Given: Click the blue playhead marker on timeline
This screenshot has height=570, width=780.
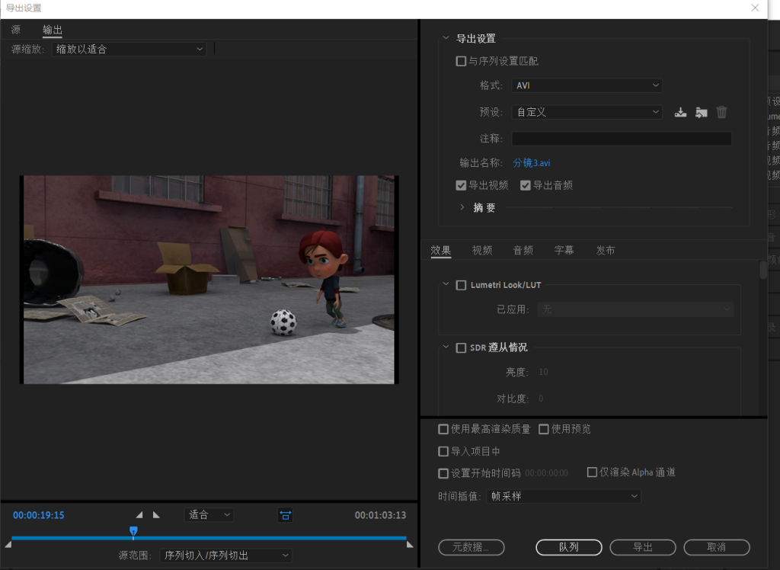Looking at the screenshot, I should tap(133, 531).
